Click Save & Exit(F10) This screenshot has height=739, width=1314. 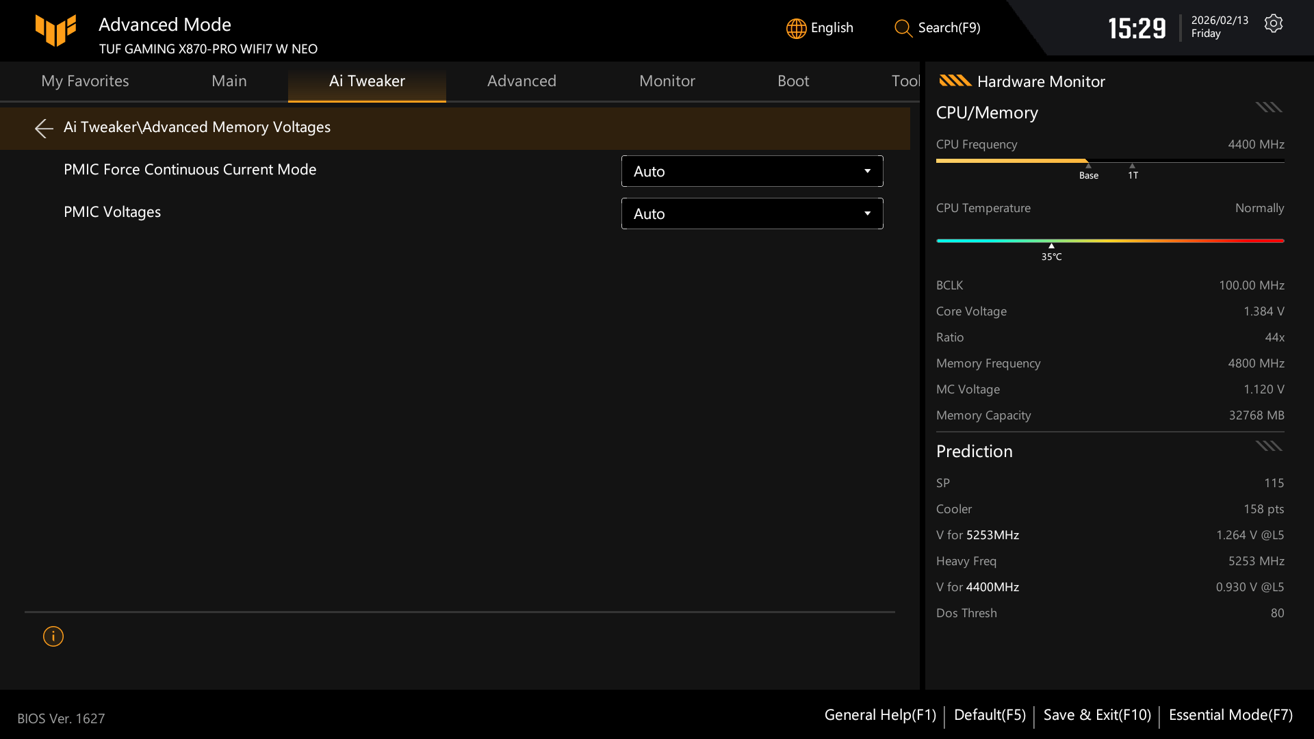(1096, 714)
